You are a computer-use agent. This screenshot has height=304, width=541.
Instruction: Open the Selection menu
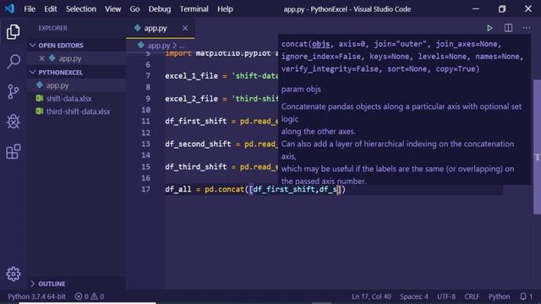(x=81, y=9)
